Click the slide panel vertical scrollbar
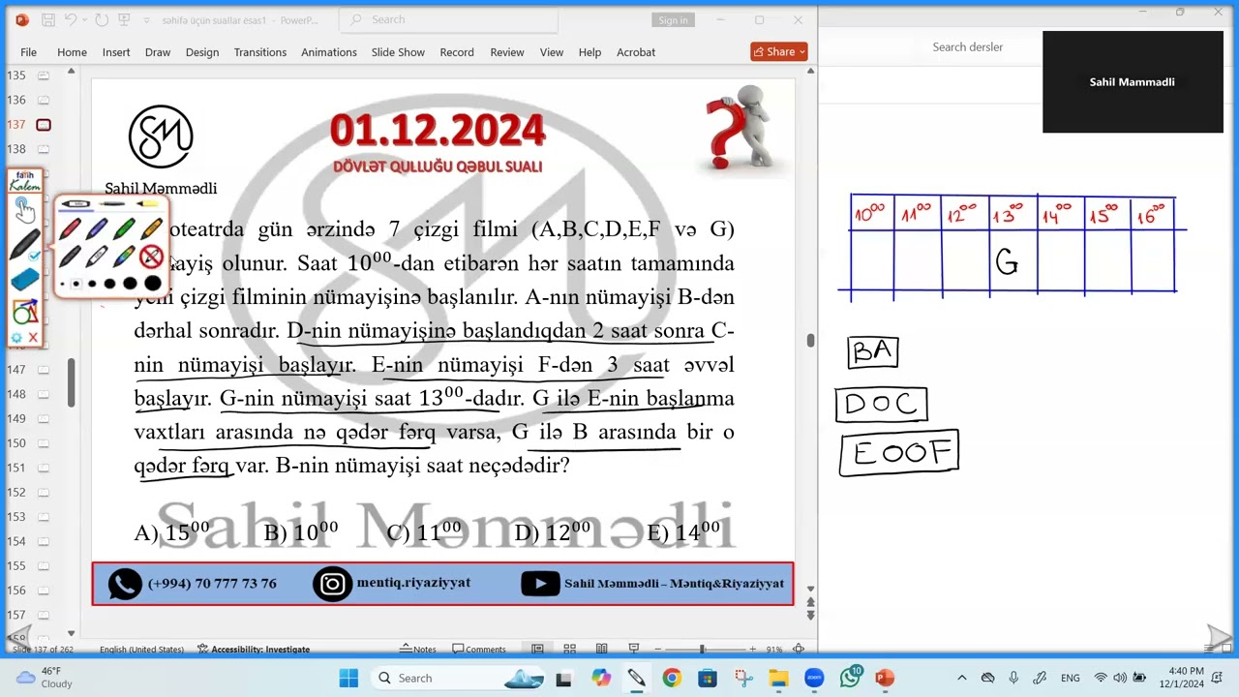 72,382
